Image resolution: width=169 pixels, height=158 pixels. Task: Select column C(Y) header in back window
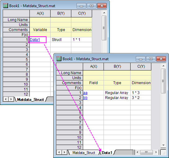[x=82, y=13]
